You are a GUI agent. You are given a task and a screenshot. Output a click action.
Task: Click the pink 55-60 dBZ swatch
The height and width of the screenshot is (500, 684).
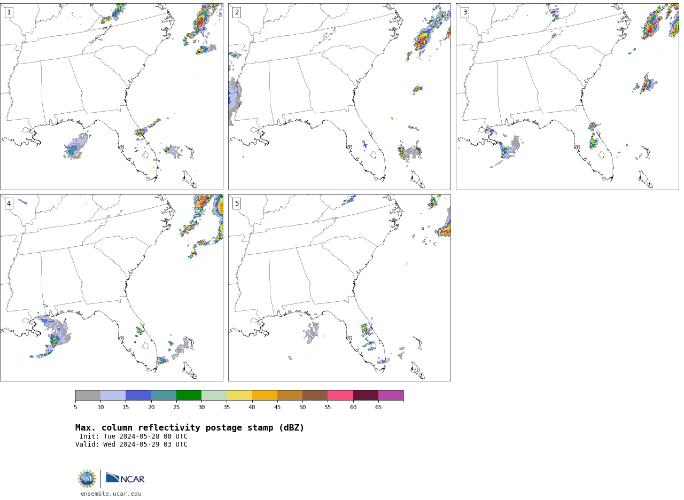coord(340,395)
